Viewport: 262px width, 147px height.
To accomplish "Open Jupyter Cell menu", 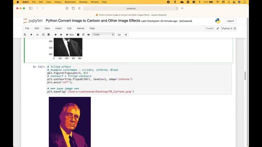I will coord(69,28).
